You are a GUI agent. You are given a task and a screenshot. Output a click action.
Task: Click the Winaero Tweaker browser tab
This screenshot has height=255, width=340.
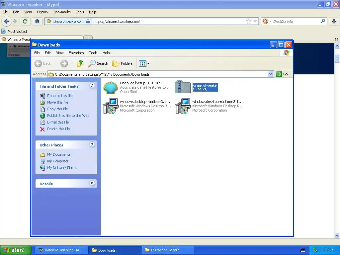42,39
